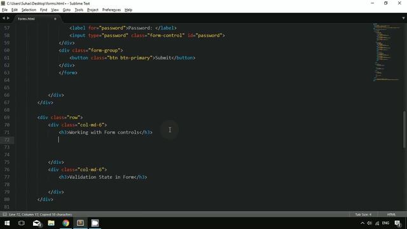The image size is (407, 229).
Task: Click "btn btn-primary" class value
Action: pyautogui.click(x=130, y=58)
